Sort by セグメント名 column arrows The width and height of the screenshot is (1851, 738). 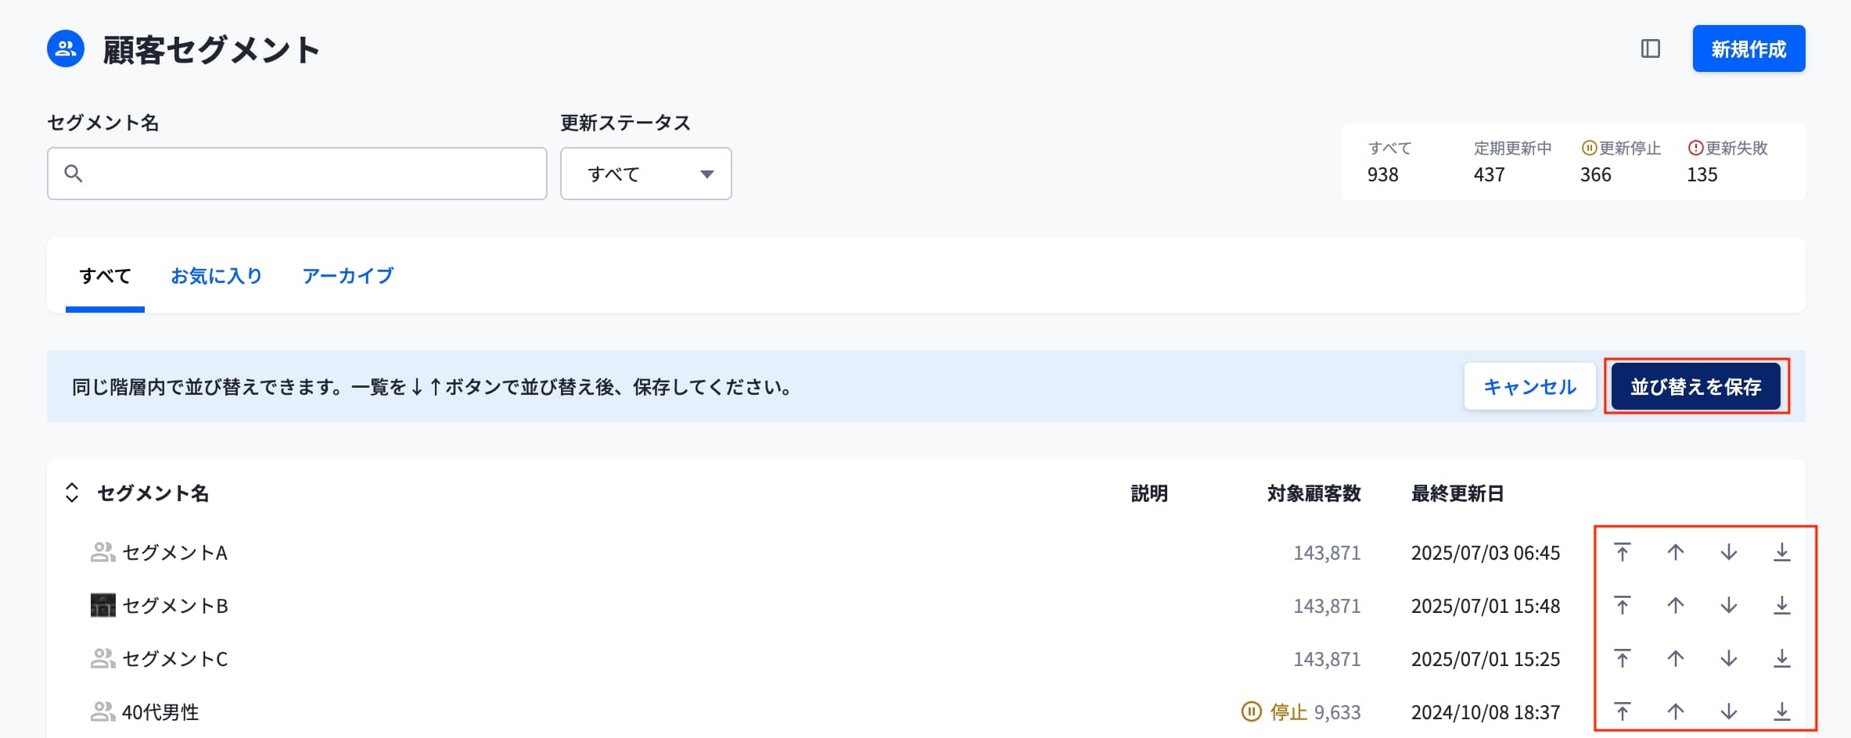point(72,493)
